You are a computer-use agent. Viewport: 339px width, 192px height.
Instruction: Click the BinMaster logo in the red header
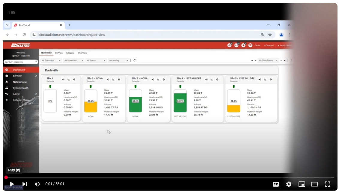coord(21,45)
